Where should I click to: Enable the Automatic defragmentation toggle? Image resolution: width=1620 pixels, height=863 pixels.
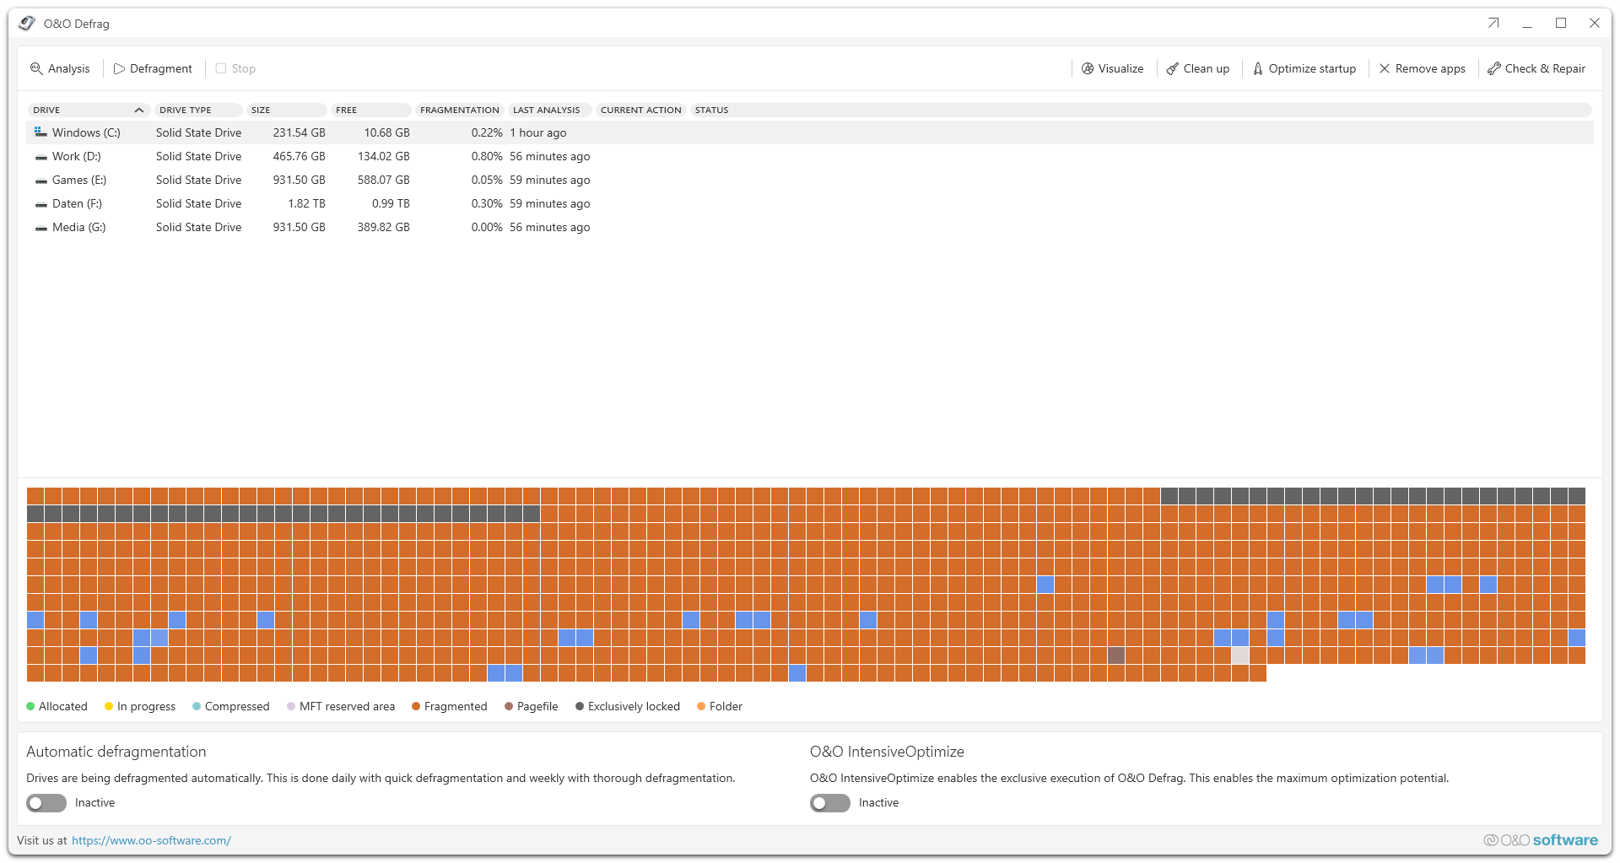[x=46, y=802]
